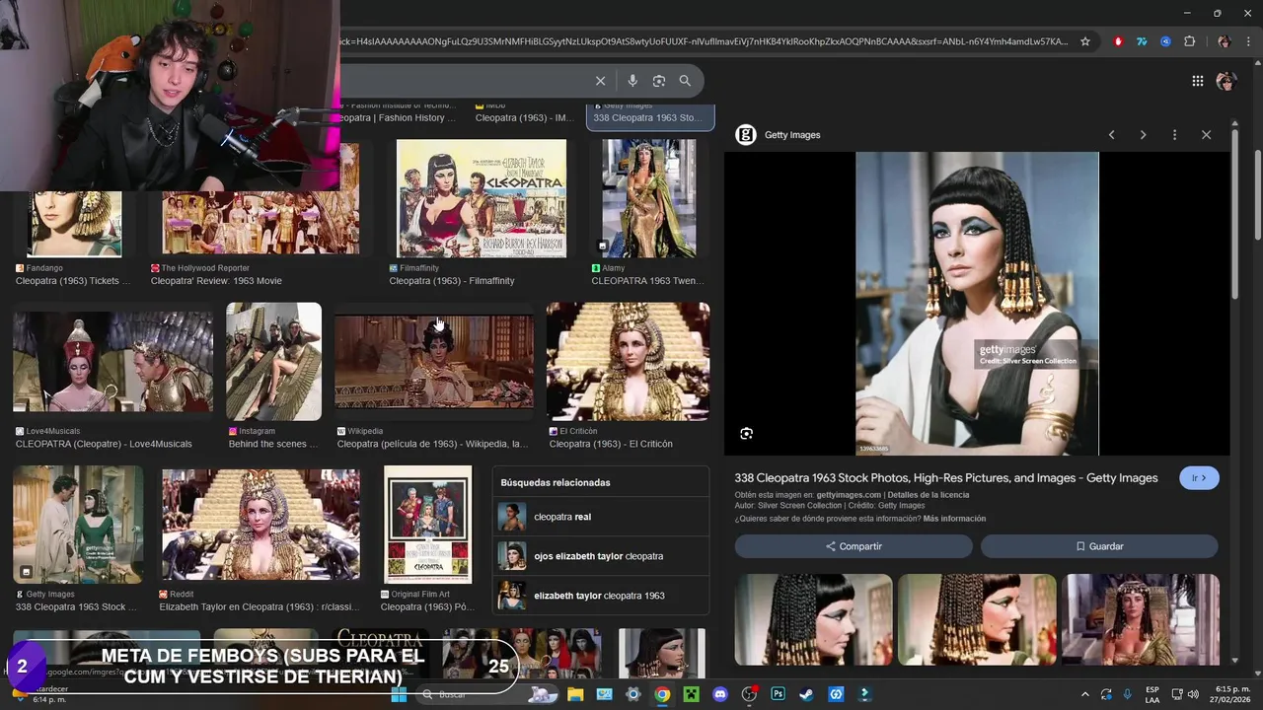The width and height of the screenshot is (1263, 710).
Task: Open Reddit Elizabeth Taylor en Cleopatra thumbnail
Action: (260, 525)
